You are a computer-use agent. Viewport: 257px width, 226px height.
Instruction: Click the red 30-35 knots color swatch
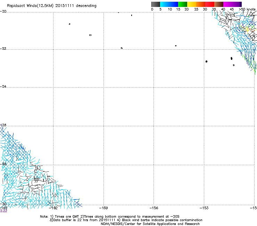point(210,4)
